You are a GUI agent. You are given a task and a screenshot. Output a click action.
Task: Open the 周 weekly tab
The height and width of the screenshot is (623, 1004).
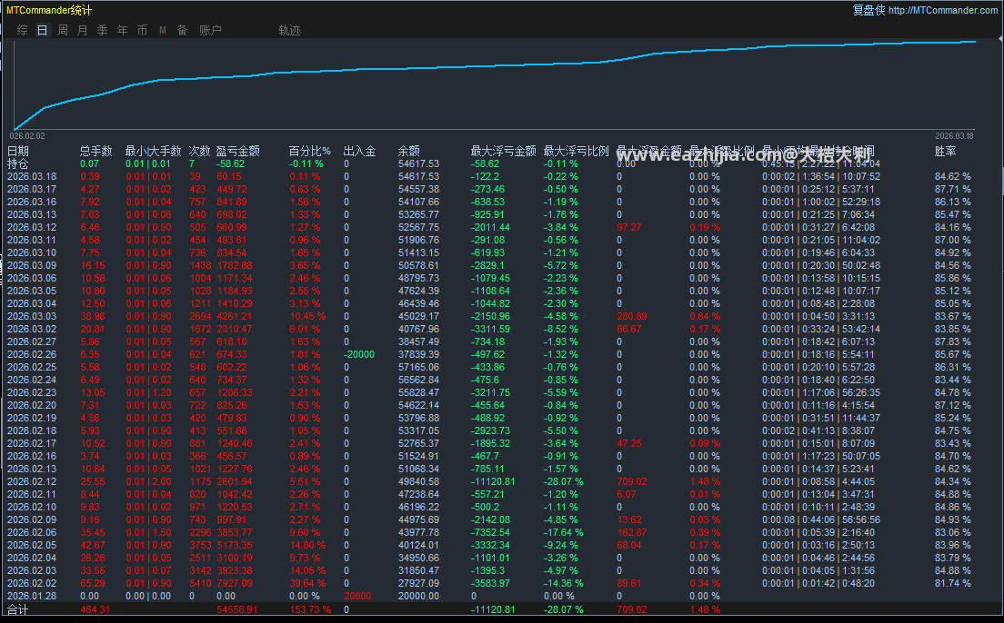click(x=62, y=30)
